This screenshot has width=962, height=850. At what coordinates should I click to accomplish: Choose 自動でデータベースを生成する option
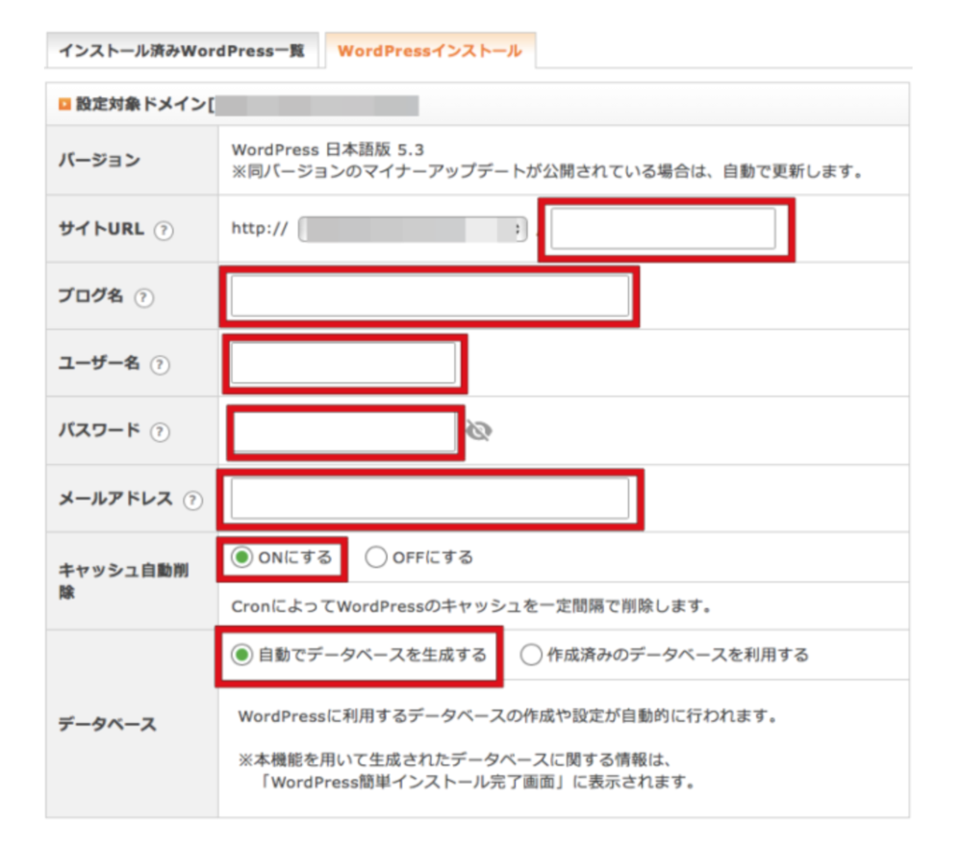point(241,655)
